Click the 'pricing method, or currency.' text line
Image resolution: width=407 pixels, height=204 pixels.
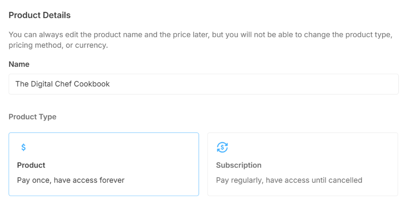[58, 45]
